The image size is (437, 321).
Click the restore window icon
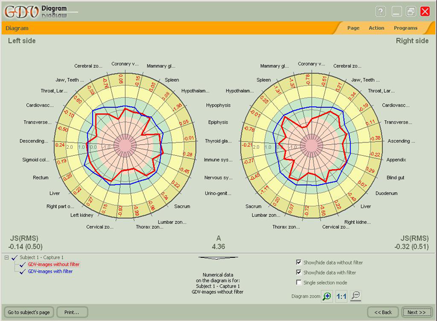coord(411,12)
